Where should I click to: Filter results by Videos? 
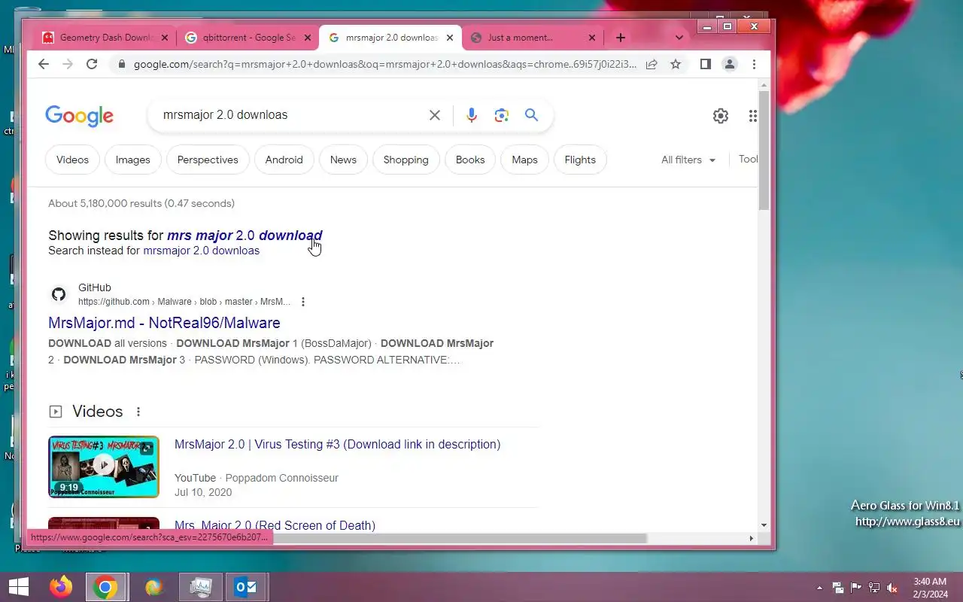click(x=72, y=160)
